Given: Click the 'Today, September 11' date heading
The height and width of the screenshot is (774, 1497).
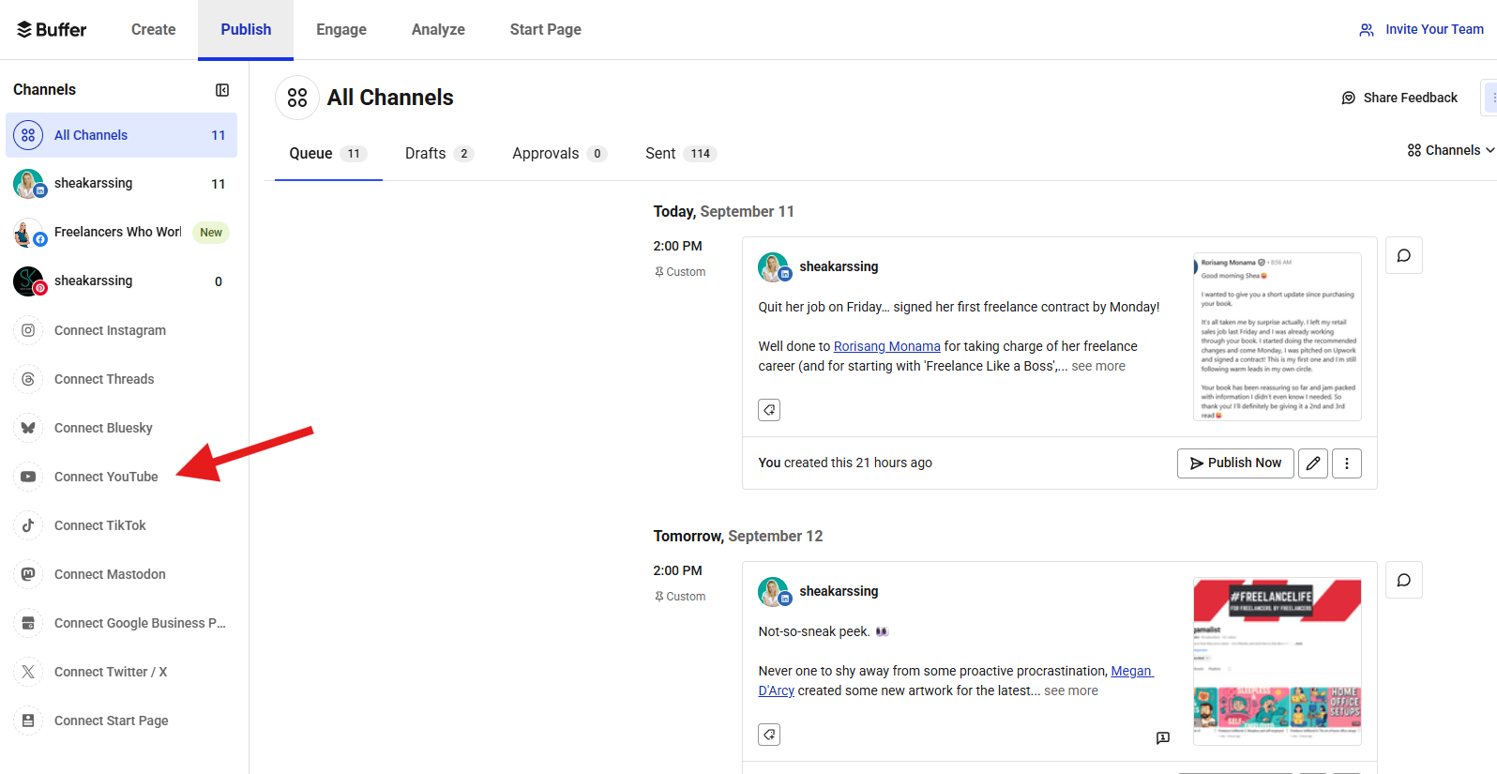Looking at the screenshot, I should click(723, 212).
